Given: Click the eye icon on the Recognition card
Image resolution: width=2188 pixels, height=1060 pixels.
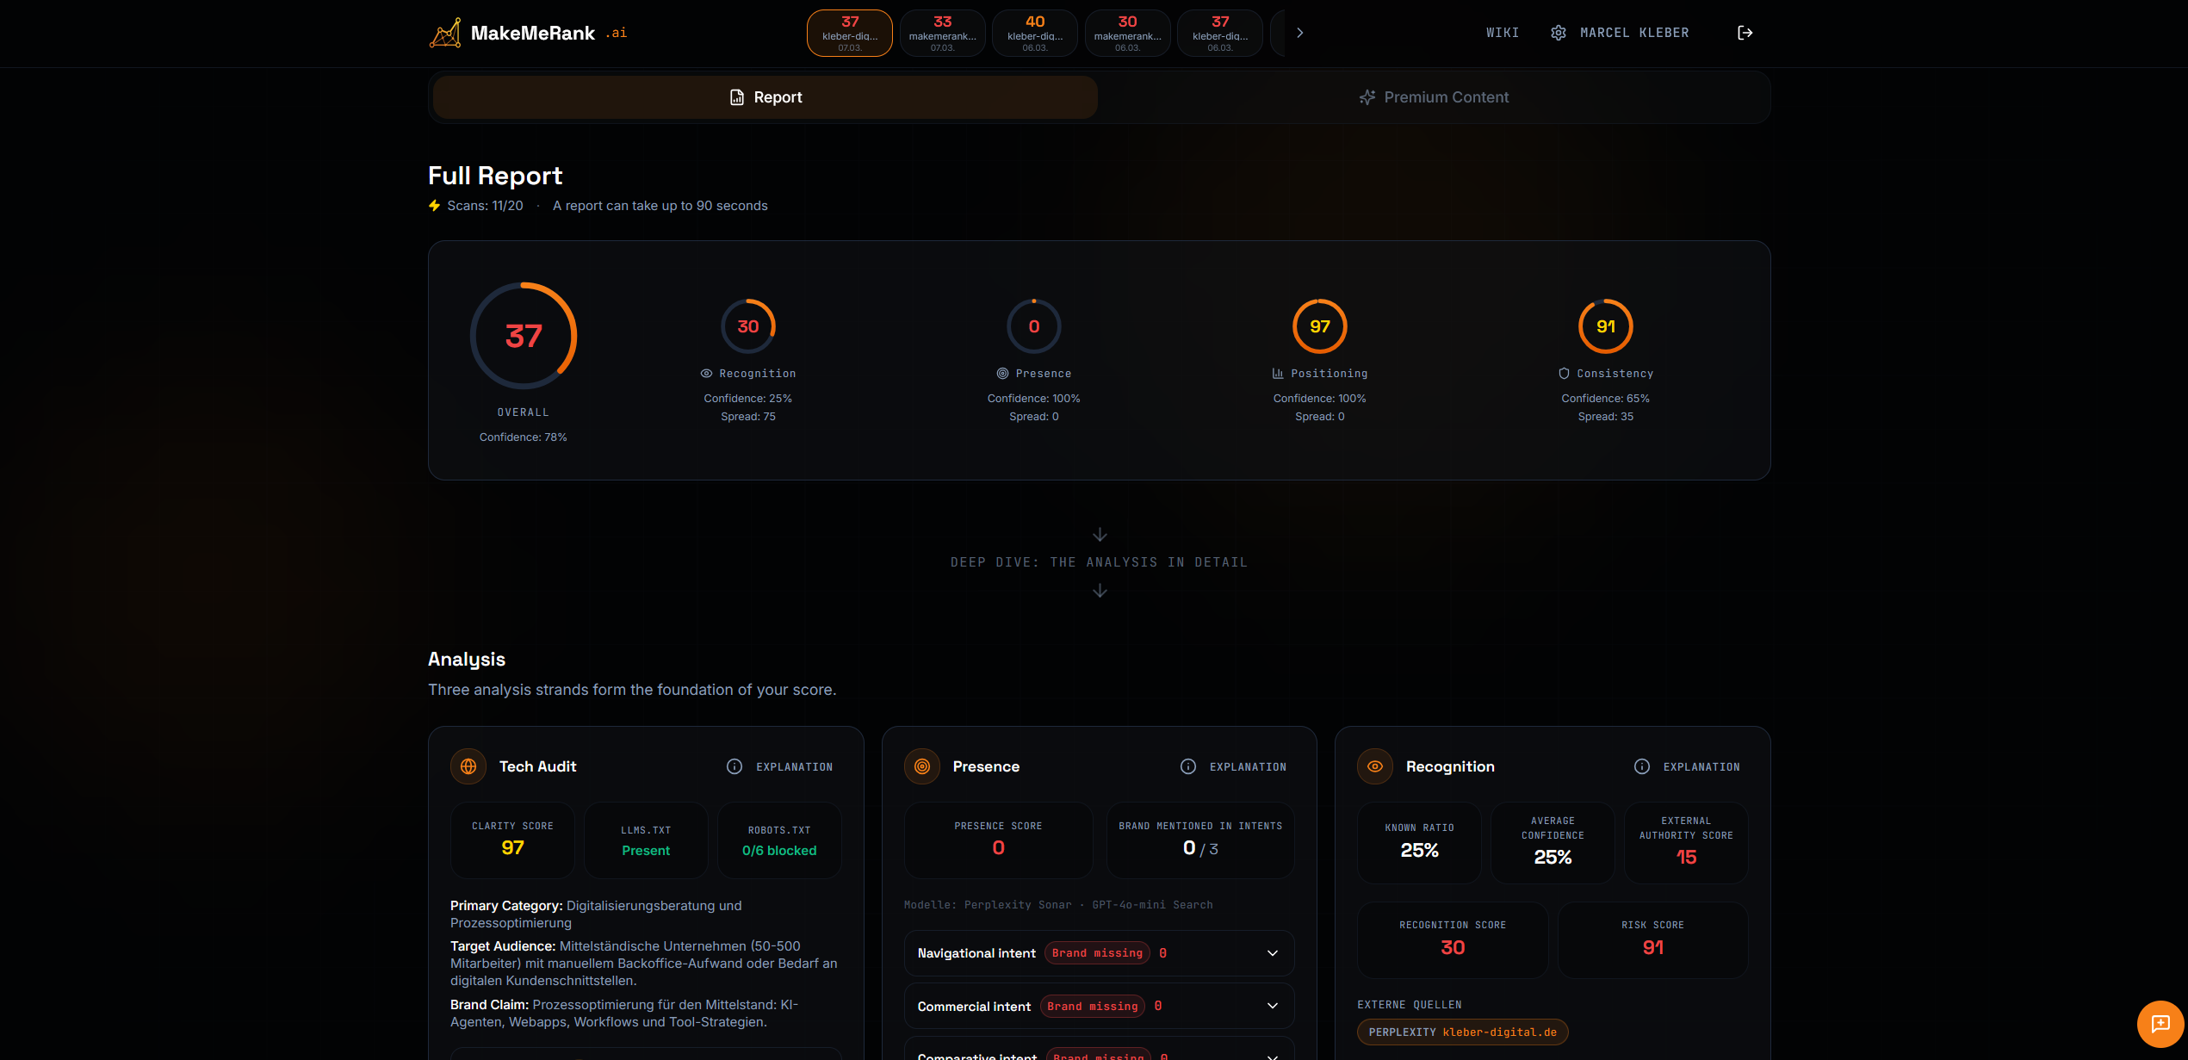Looking at the screenshot, I should pos(1374,766).
